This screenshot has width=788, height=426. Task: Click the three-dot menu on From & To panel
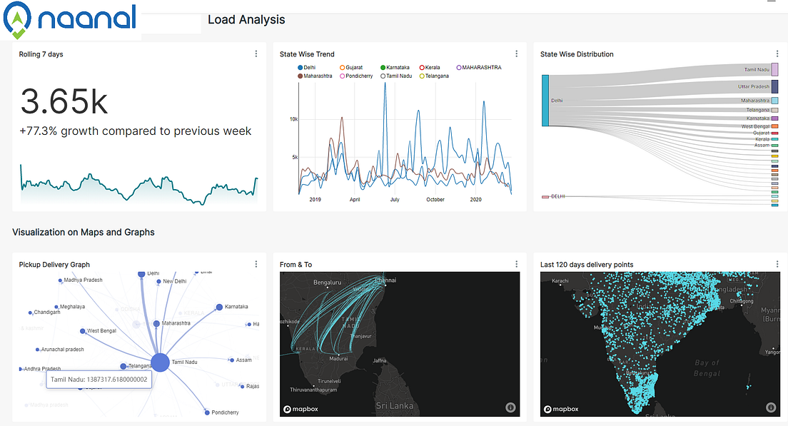pos(516,263)
